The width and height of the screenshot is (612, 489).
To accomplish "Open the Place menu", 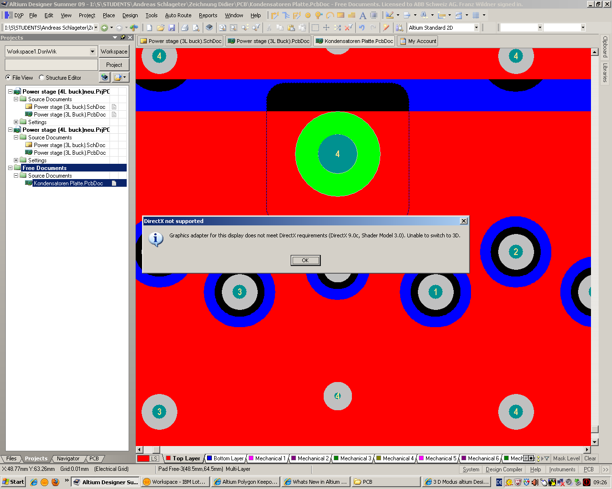I will (109, 15).
